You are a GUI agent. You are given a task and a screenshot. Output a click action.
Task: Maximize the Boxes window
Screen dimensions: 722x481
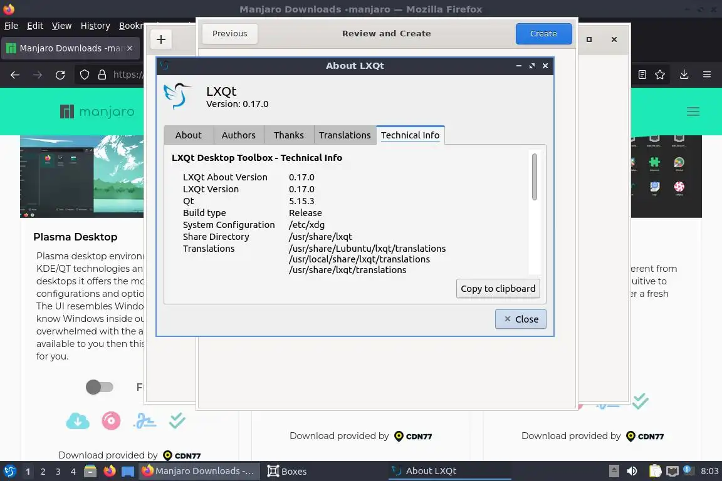click(589, 39)
